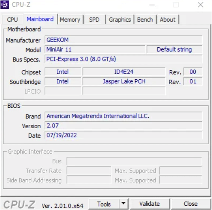Click the Manufacturer field showing GEEKOM
This screenshot has height=210, width=212.
click(124, 40)
